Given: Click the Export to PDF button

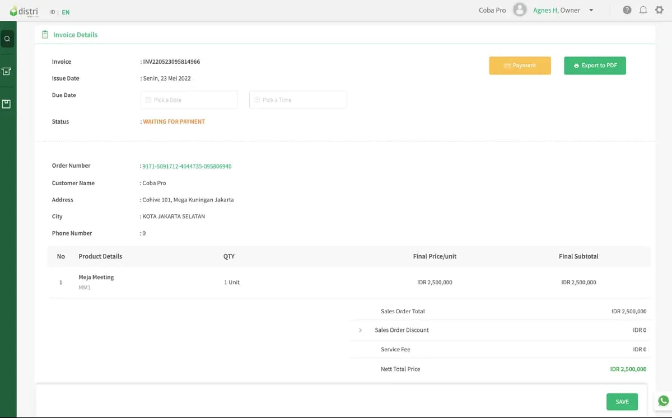Looking at the screenshot, I should tap(595, 65).
